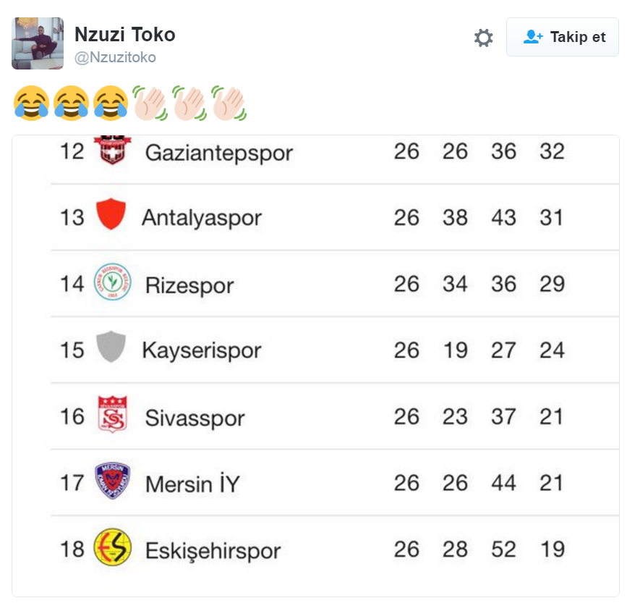The height and width of the screenshot is (603, 627).
Task: Open Nzuzi Toko's profile avatar
Action: click(38, 43)
